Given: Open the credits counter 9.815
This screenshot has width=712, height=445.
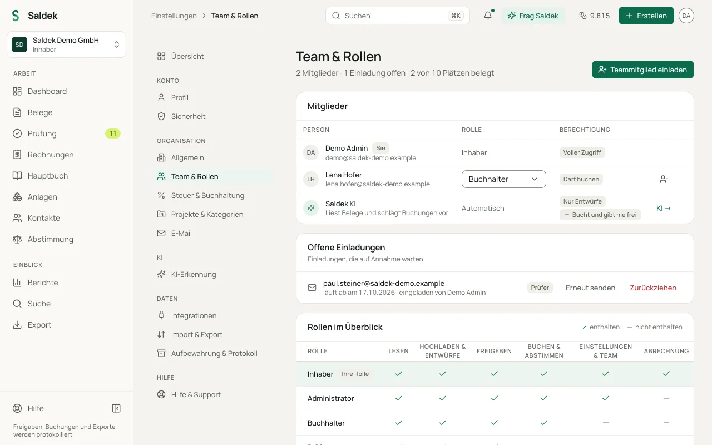Looking at the screenshot, I should tap(594, 16).
